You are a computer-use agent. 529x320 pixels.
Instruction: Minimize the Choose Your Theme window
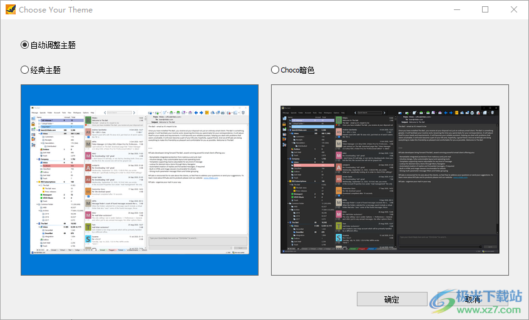pyautogui.click(x=456, y=9)
